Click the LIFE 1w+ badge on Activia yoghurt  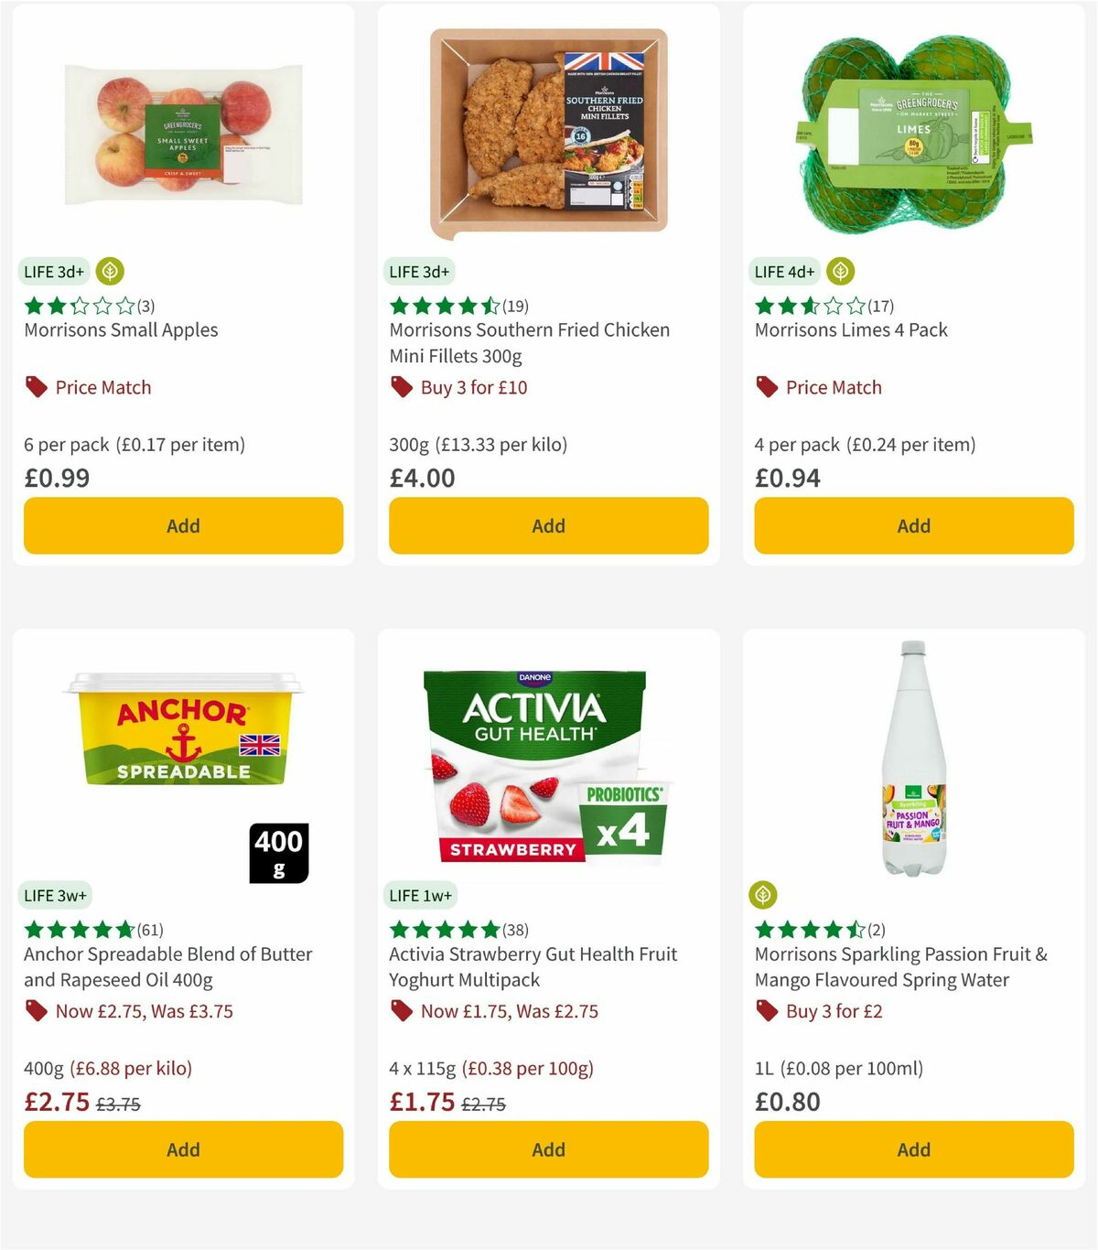(421, 895)
